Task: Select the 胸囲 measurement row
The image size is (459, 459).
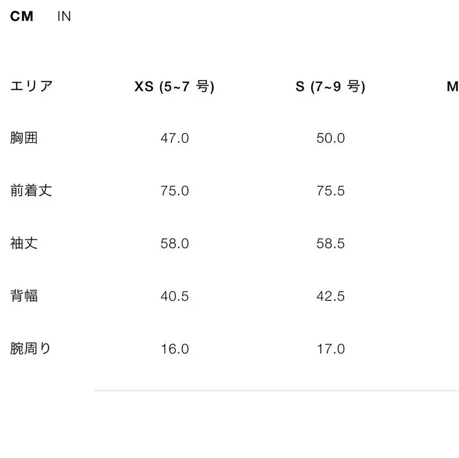Action: pyautogui.click(x=23, y=137)
